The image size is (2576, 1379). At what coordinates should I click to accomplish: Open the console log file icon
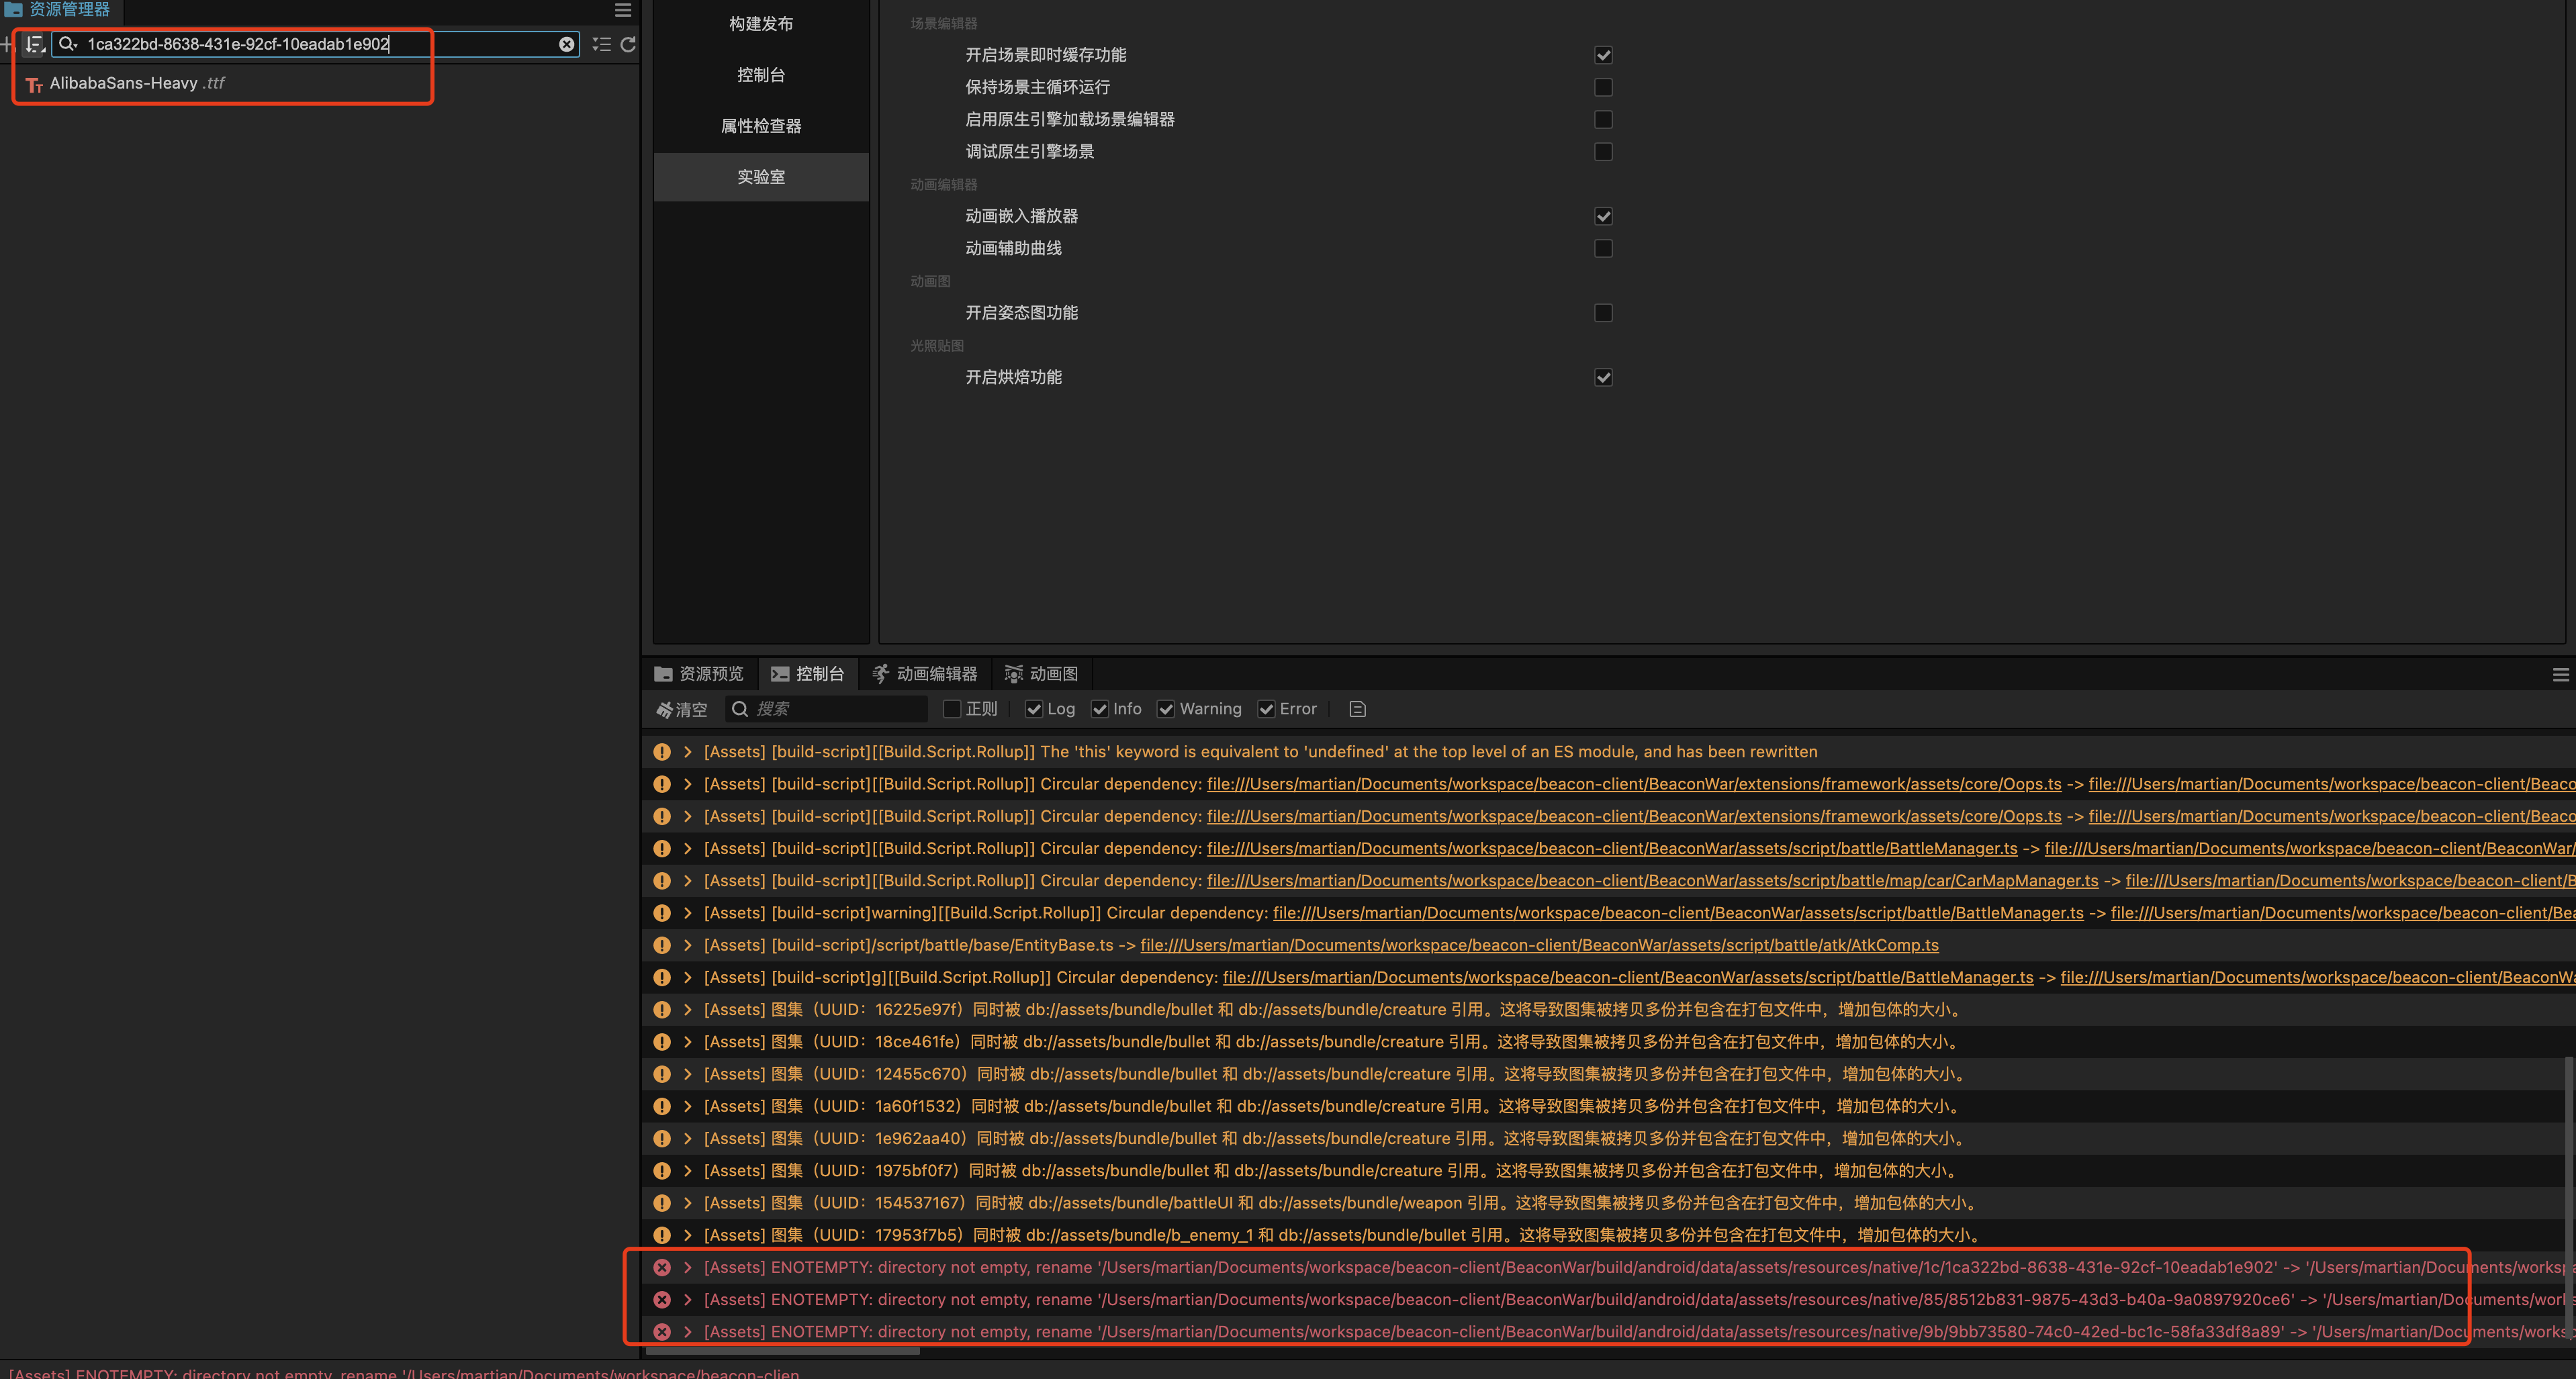(1357, 709)
